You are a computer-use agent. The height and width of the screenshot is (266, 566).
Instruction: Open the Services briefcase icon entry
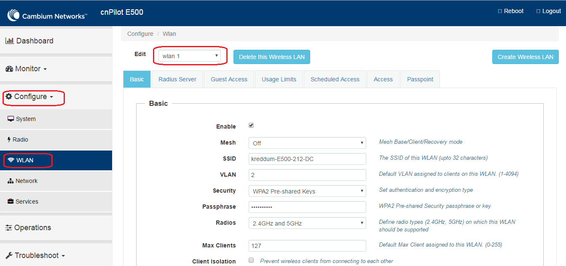(x=11, y=202)
